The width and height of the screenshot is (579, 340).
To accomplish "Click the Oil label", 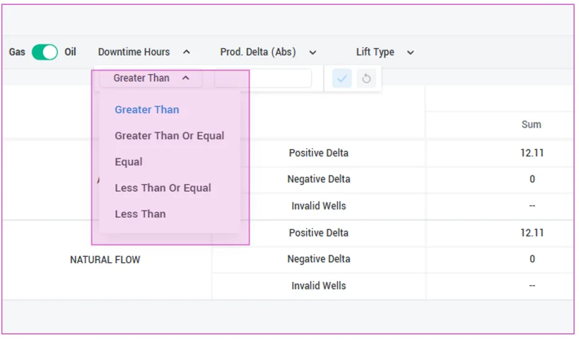I will 70,52.
